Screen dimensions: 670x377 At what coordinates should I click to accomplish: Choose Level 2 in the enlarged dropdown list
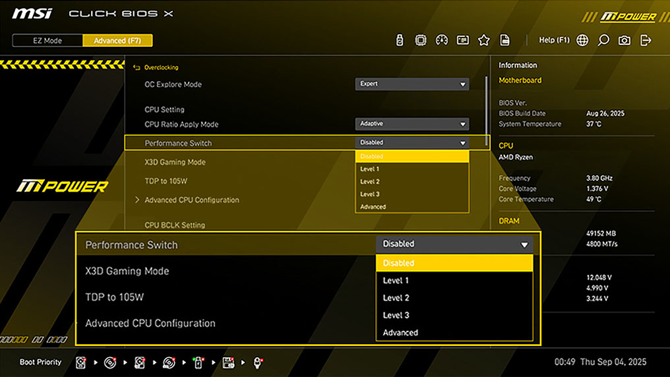coord(454,298)
